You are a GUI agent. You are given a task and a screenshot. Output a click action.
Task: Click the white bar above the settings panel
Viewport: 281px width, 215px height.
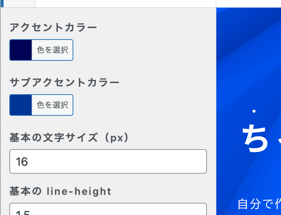pyautogui.click(x=125, y=3)
